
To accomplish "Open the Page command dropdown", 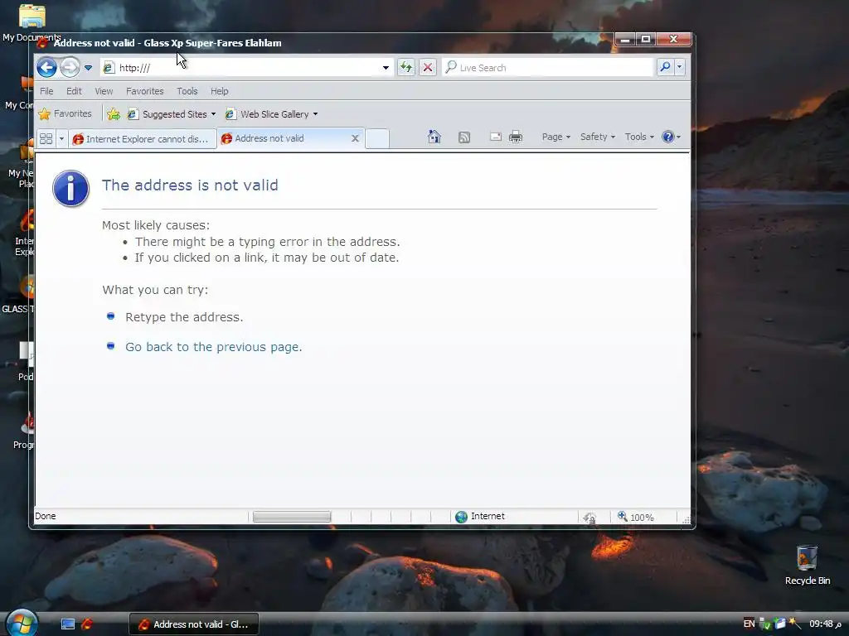I will coord(556,137).
